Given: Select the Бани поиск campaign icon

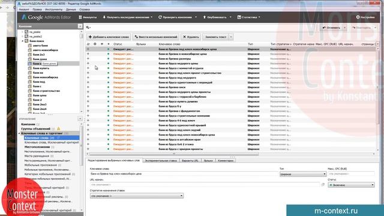Looking at the screenshot, I should 26,41.
